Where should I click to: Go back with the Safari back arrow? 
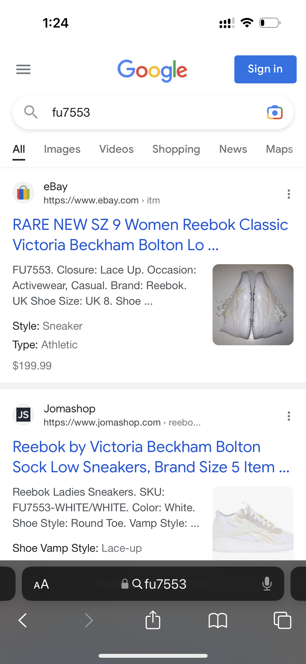tap(23, 620)
